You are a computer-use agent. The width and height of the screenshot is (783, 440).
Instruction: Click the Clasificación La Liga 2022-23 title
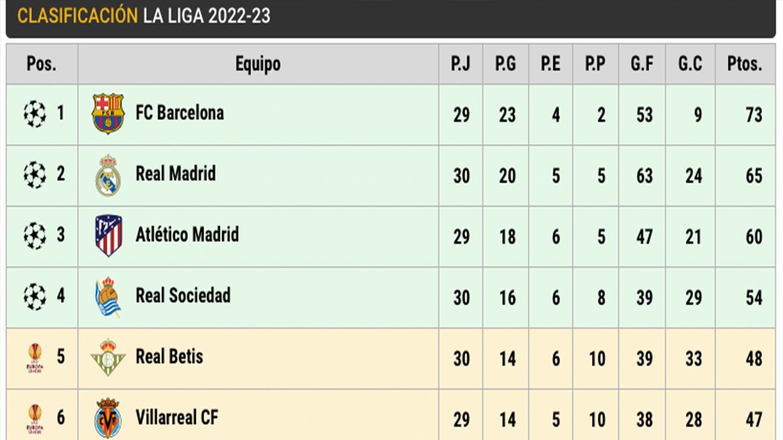(144, 16)
